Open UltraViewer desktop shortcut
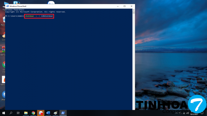 tap(4, 94)
